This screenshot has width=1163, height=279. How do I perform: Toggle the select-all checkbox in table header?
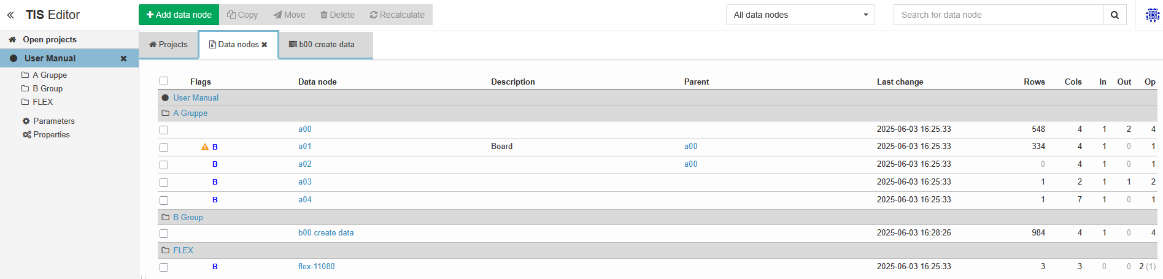point(164,81)
